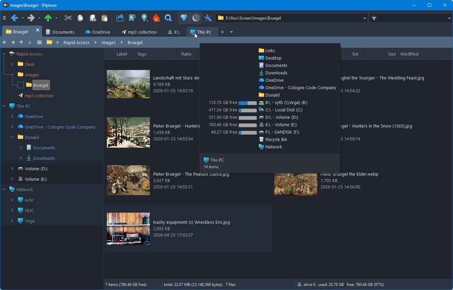Open Configuration with the wrench icon
Screen dimensions: 453x290
pyautogui.click(x=208, y=18)
